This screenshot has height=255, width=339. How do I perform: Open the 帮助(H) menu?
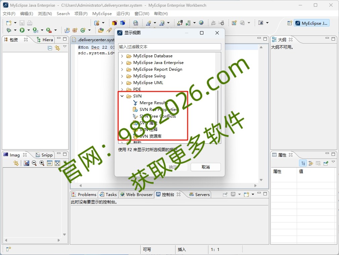161,14
